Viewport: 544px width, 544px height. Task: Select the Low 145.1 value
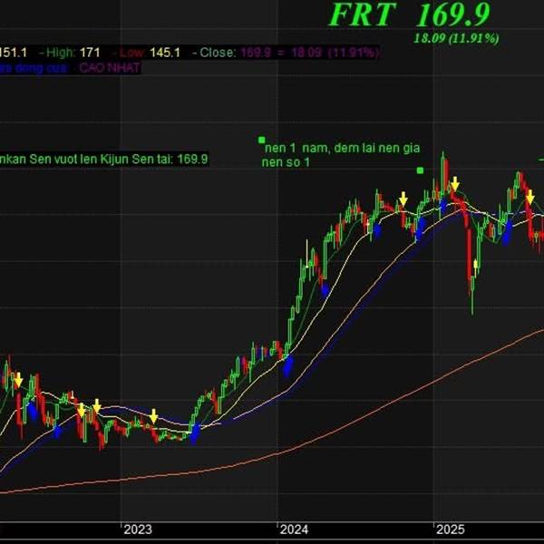[150, 53]
